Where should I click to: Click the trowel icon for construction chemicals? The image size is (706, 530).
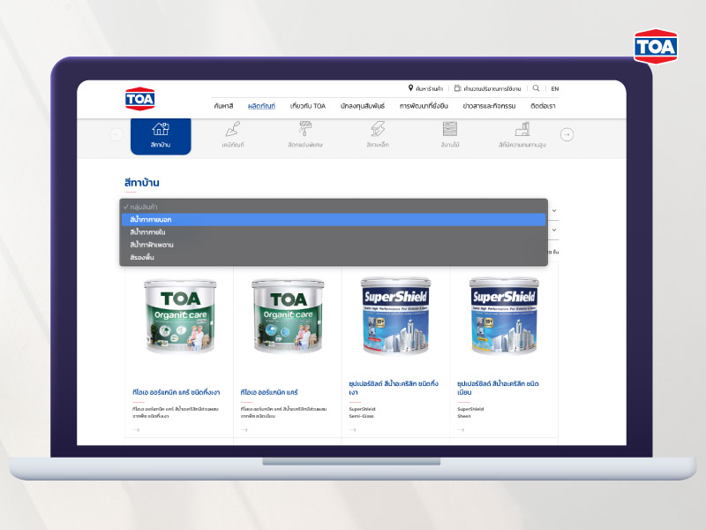tap(233, 130)
